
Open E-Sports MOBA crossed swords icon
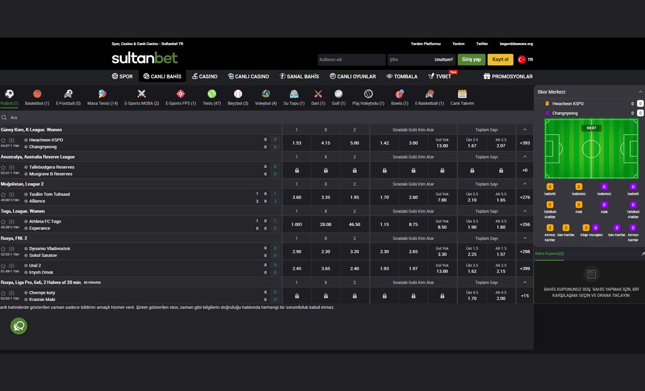[x=141, y=93]
